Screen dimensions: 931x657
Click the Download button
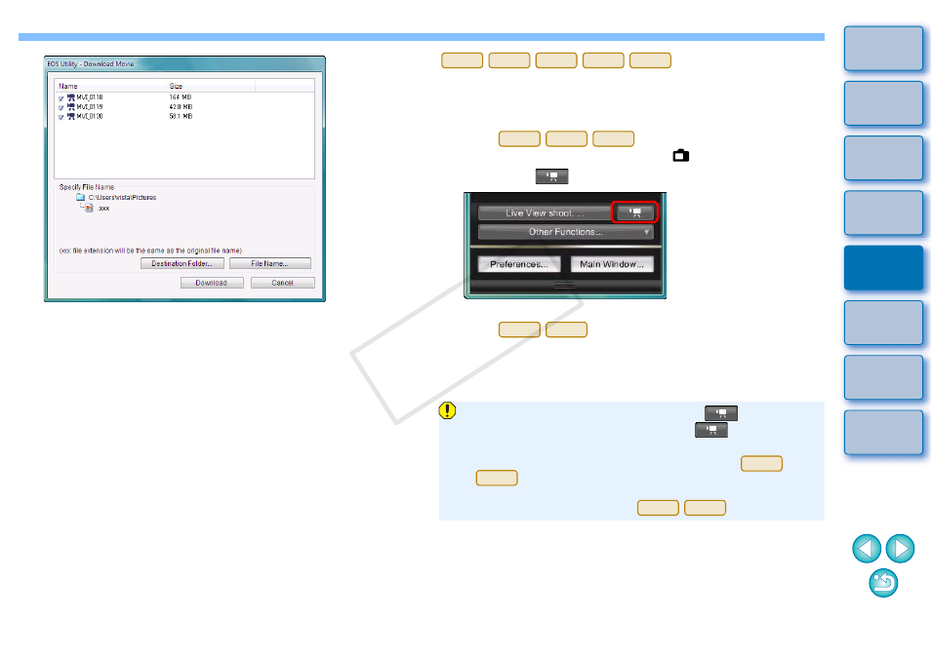(212, 283)
